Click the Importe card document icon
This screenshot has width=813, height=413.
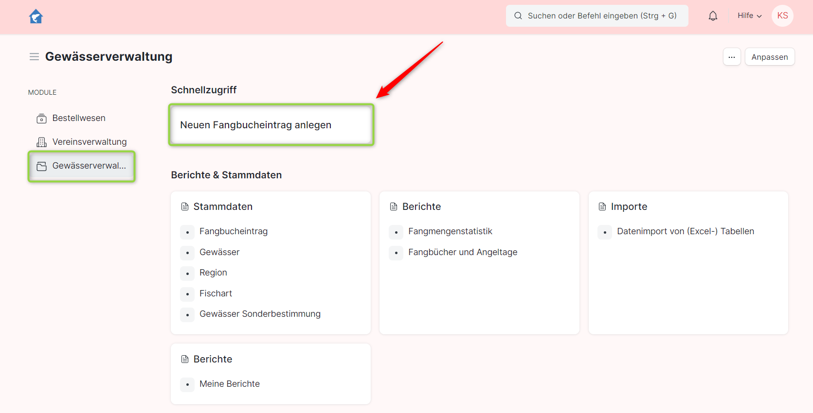pyautogui.click(x=602, y=207)
